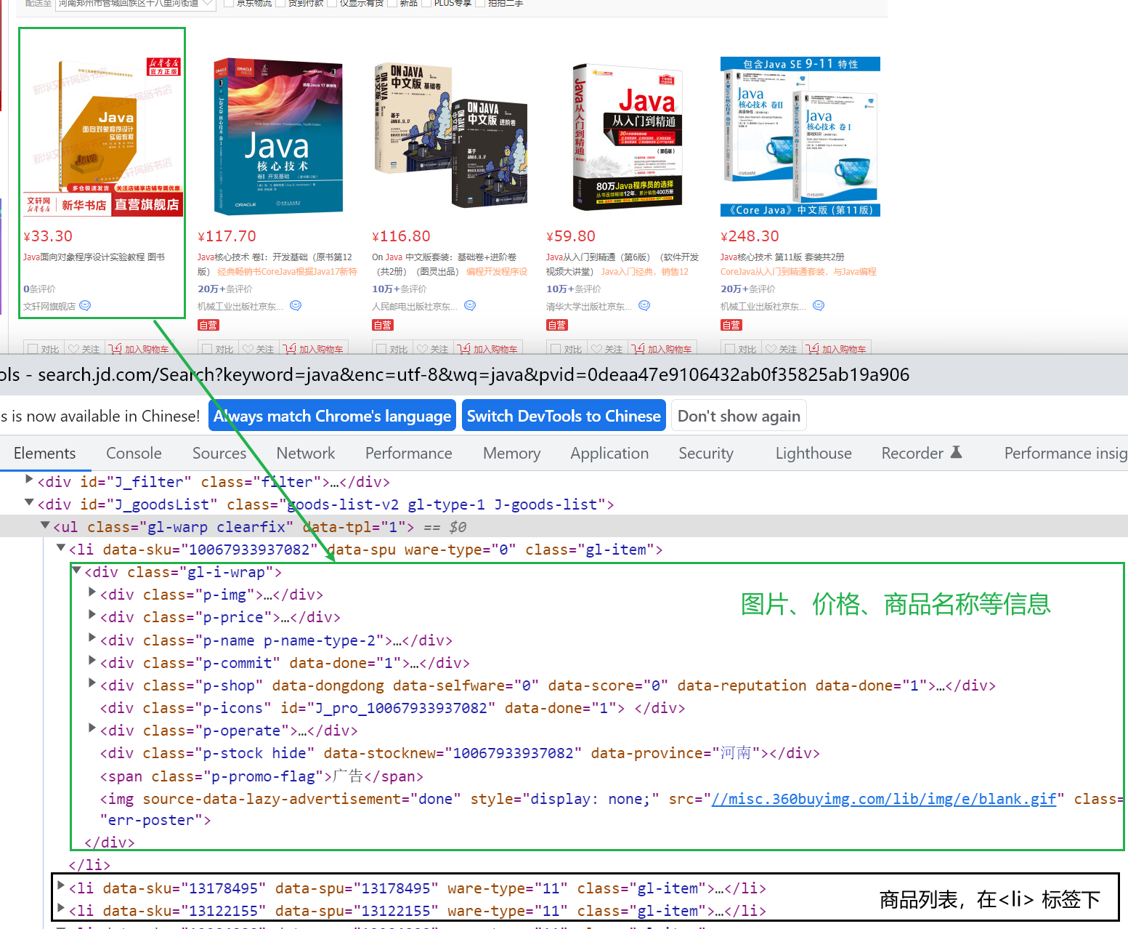Open the Memory tab
Viewport: 1128px width, 929px height.
click(x=512, y=453)
